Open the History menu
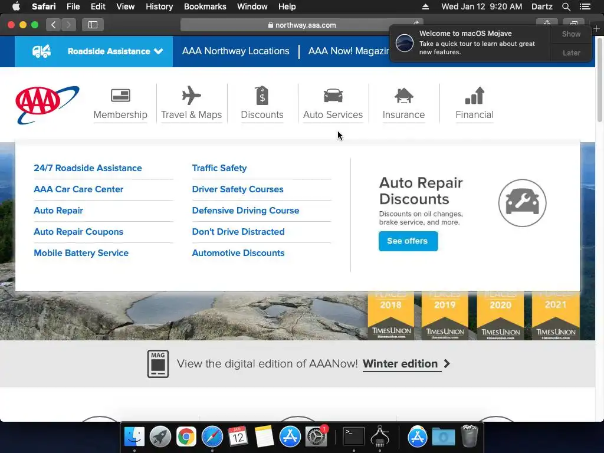 point(159,6)
